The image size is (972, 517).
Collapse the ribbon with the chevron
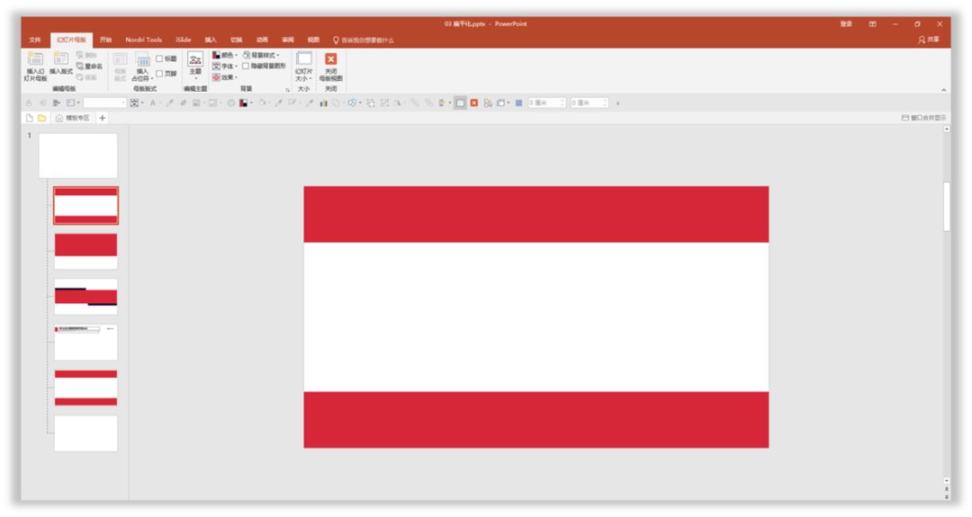(x=943, y=90)
